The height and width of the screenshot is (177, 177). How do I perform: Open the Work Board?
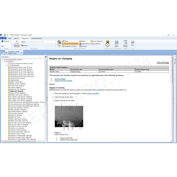117,44
